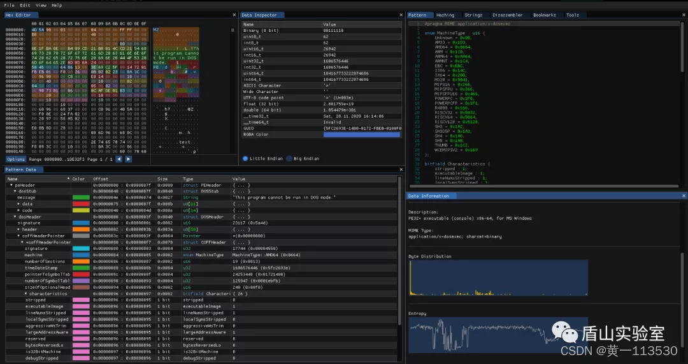Close the Hex Editor panel
Viewport: 688px width, 364px height.
[234, 15]
